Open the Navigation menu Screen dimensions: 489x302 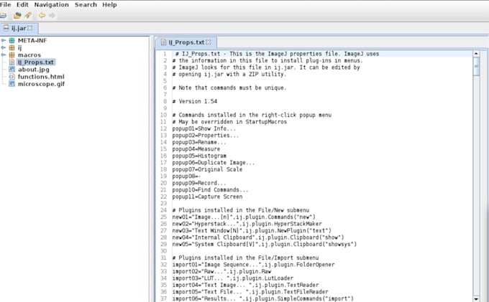(x=52, y=5)
